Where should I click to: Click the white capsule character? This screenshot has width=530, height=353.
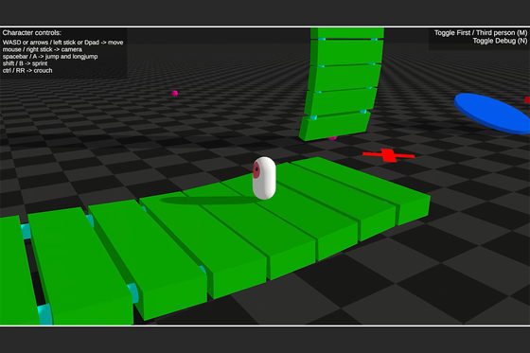pos(264,178)
